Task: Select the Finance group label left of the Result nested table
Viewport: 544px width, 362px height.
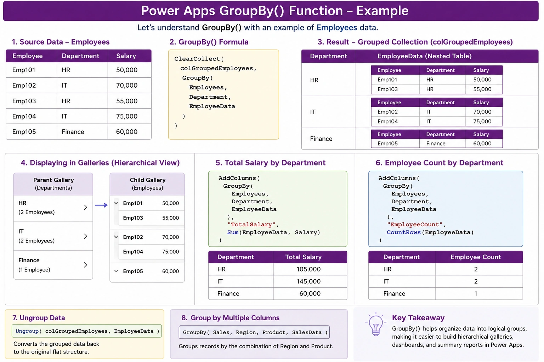Action: coord(321,139)
